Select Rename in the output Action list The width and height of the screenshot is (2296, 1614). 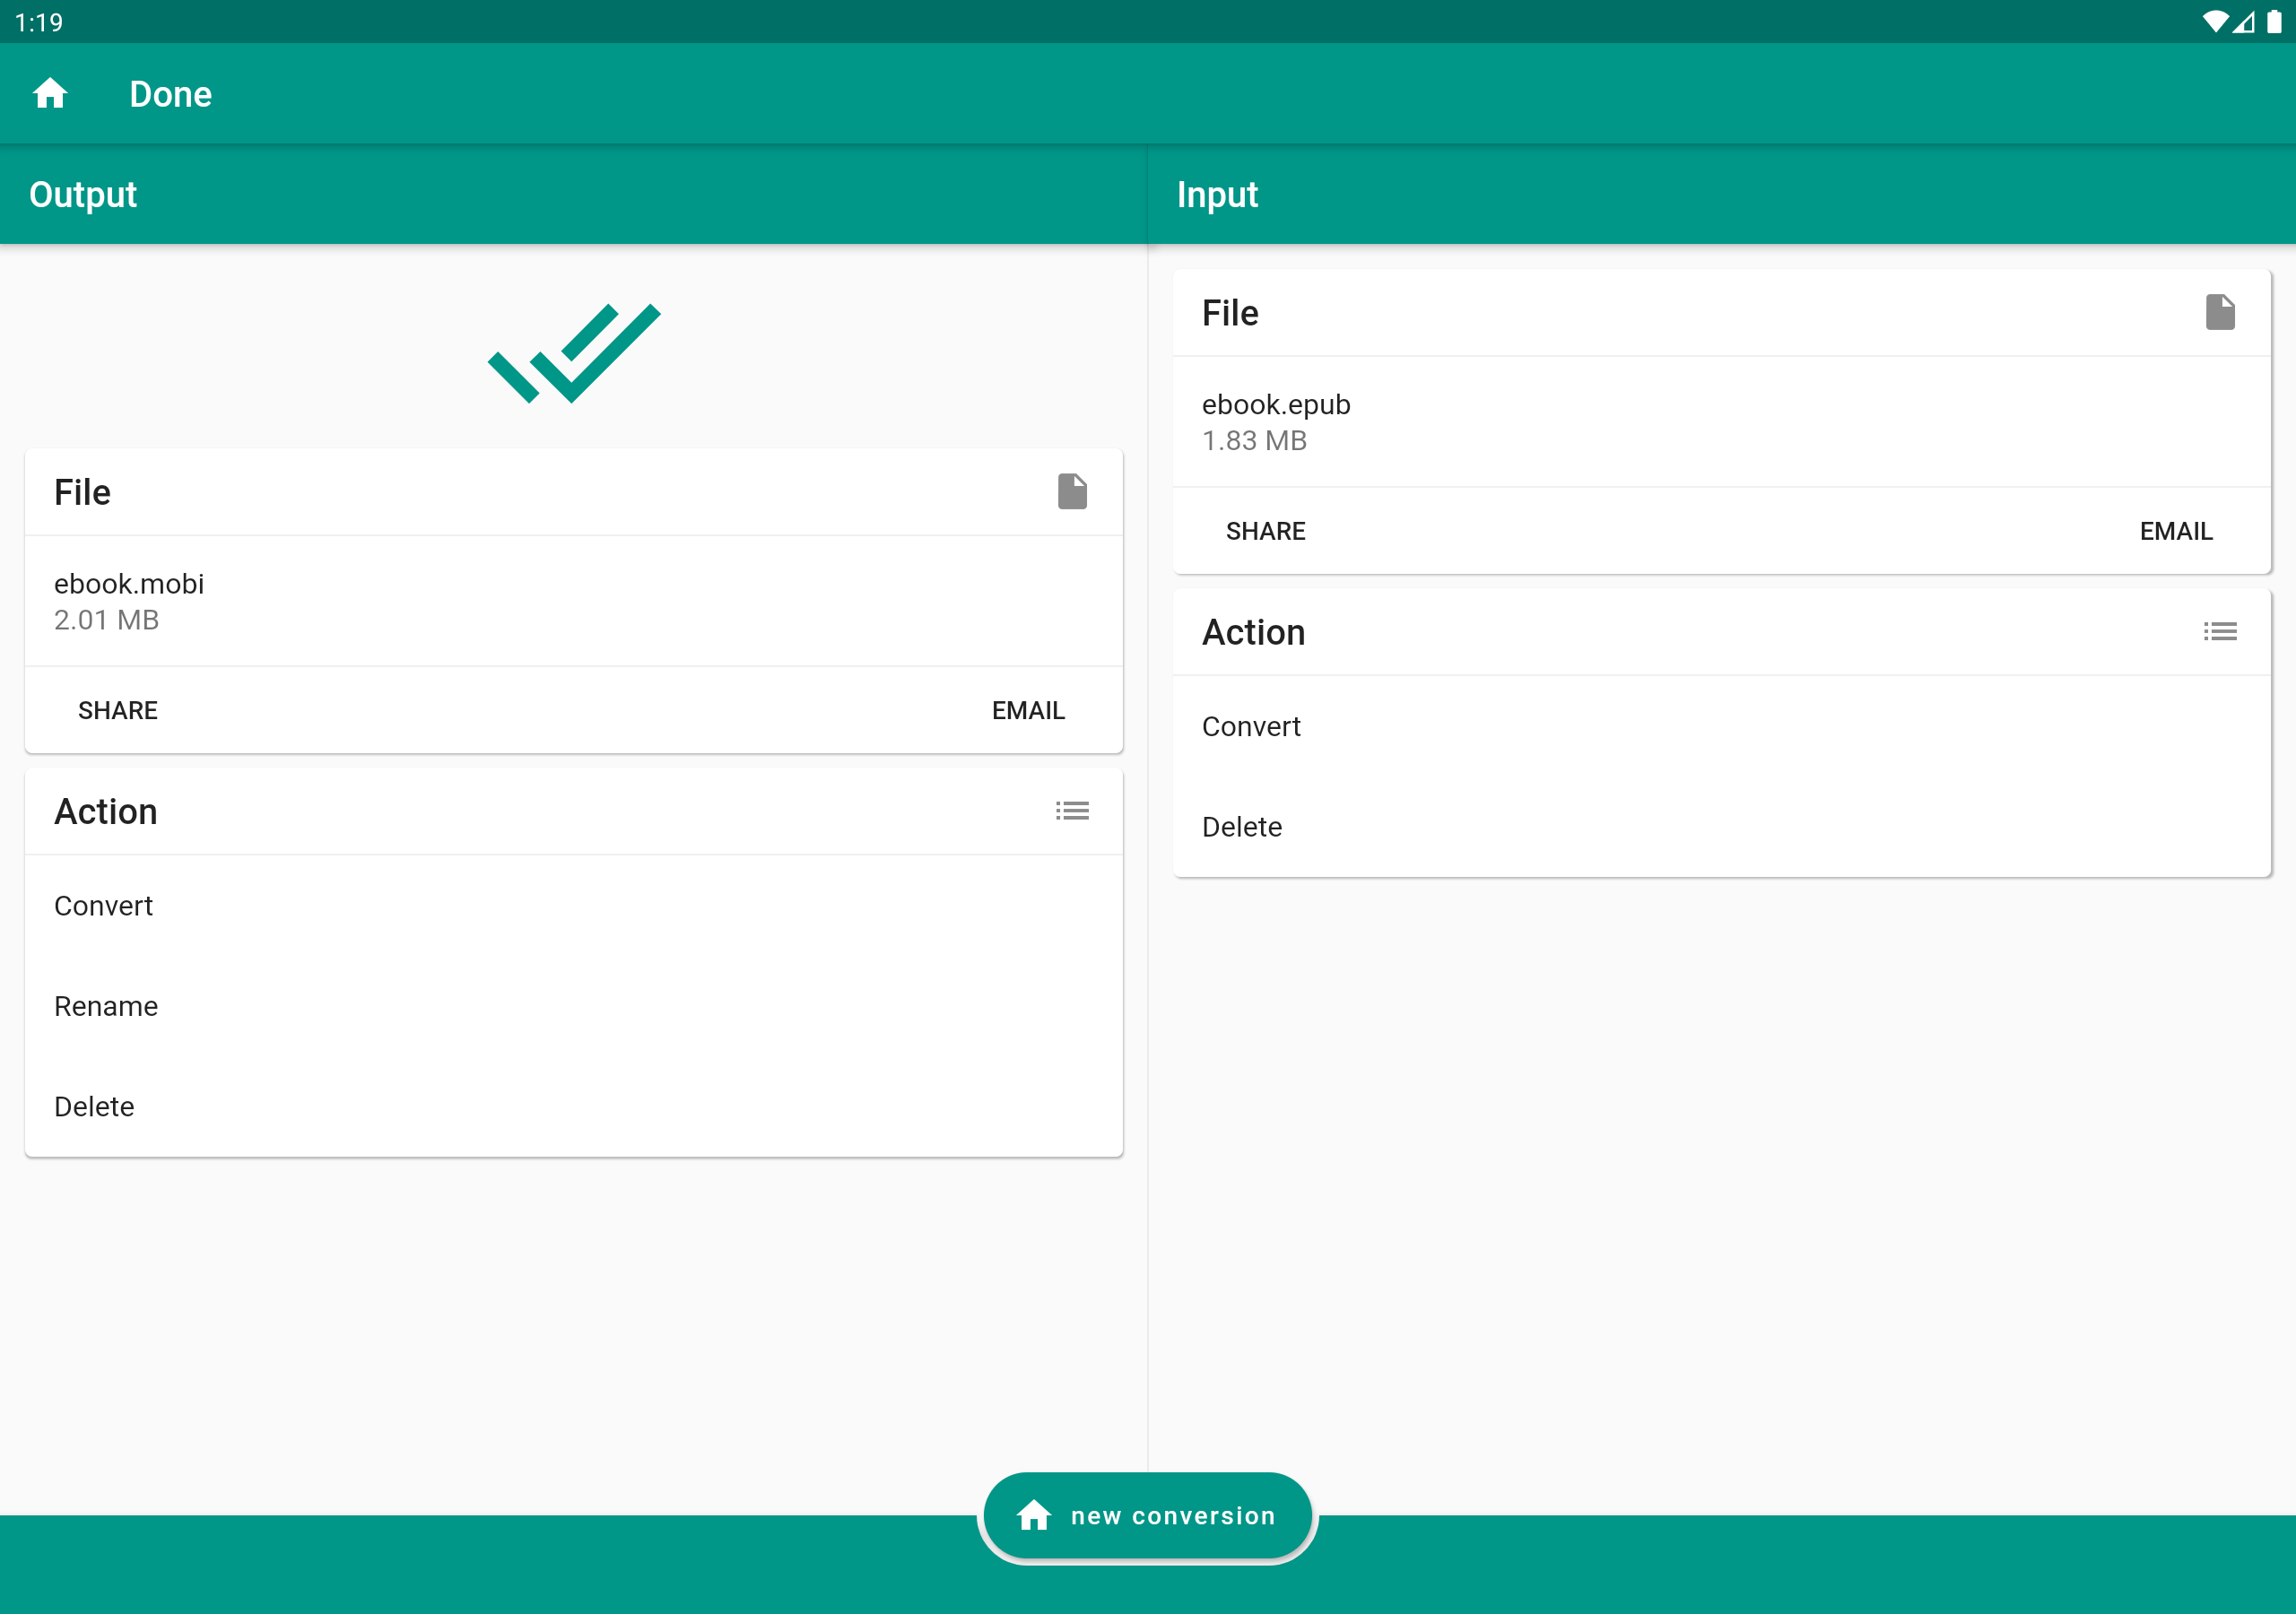pyautogui.click(x=106, y=1006)
